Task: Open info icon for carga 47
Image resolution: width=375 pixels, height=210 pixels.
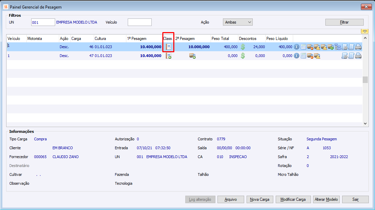Action: [x=296, y=56]
